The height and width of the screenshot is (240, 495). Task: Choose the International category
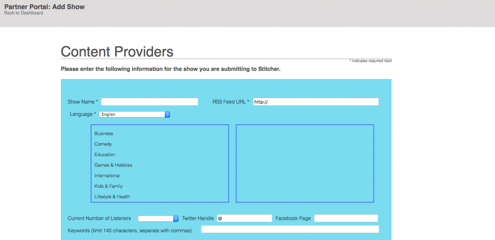click(107, 175)
